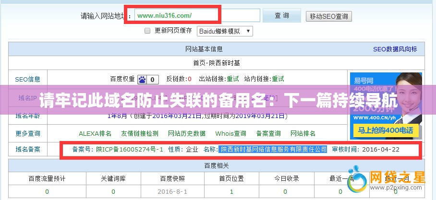Click the domain age 1年8月 text

pyautogui.click(x=117, y=116)
